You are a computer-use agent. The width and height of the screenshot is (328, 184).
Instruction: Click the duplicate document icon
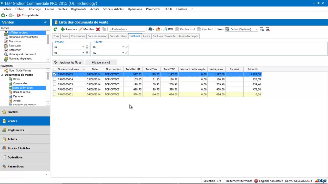point(104,29)
